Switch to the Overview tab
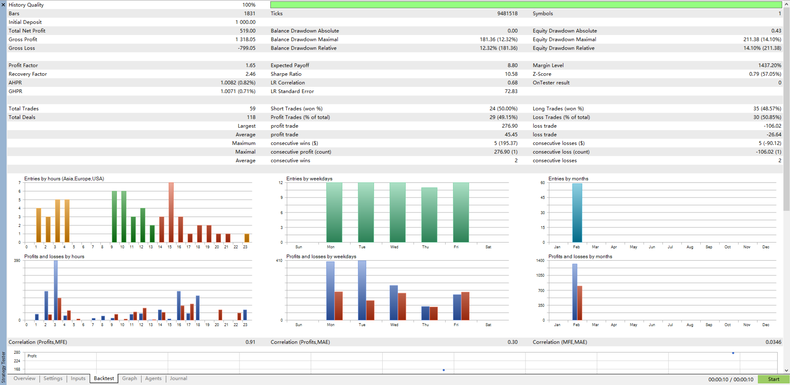 tap(24, 378)
